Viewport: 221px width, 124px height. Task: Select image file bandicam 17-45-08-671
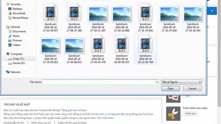coord(74,50)
